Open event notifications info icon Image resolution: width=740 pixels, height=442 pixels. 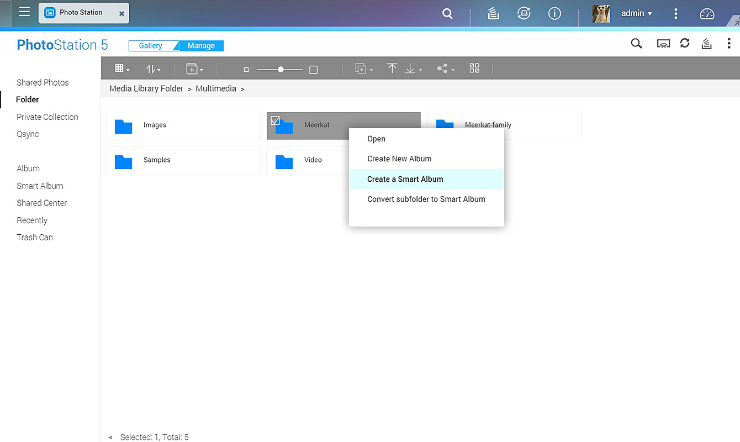point(554,14)
